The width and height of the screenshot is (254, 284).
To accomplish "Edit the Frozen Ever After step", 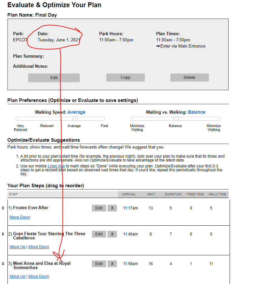I will click(x=99, y=208).
